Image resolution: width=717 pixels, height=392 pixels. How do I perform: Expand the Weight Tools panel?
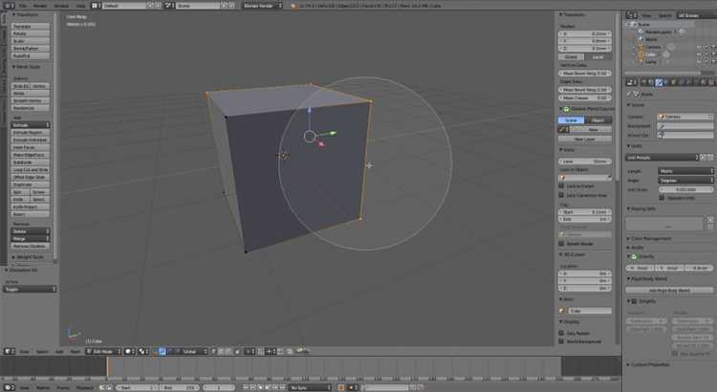pos(29,257)
